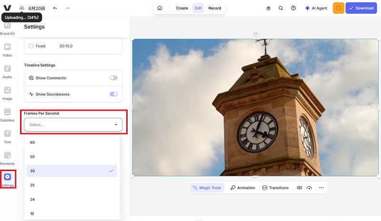Open the Elements sidebar panel
The height and width of the screenshot is (221, 381).
click(x=8, y=158)
